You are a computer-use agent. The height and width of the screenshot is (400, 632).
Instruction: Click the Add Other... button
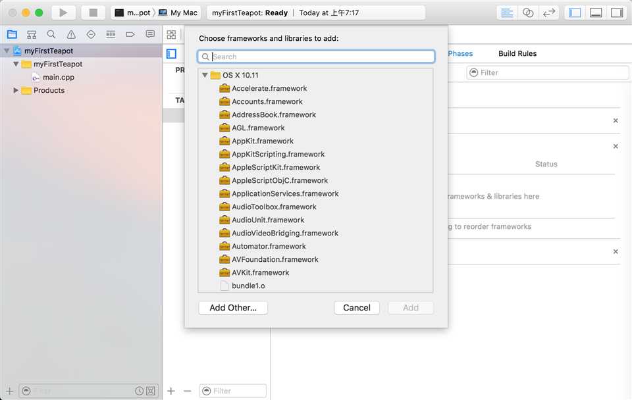tap(233, 308)
